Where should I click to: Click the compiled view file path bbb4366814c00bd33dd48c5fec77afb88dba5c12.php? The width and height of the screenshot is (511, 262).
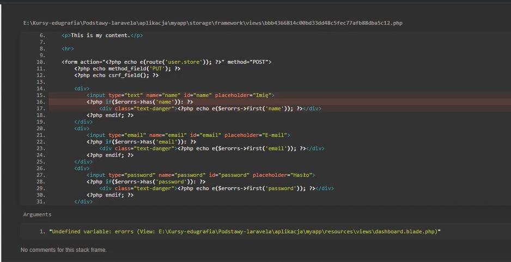click(x=213, y=23)
